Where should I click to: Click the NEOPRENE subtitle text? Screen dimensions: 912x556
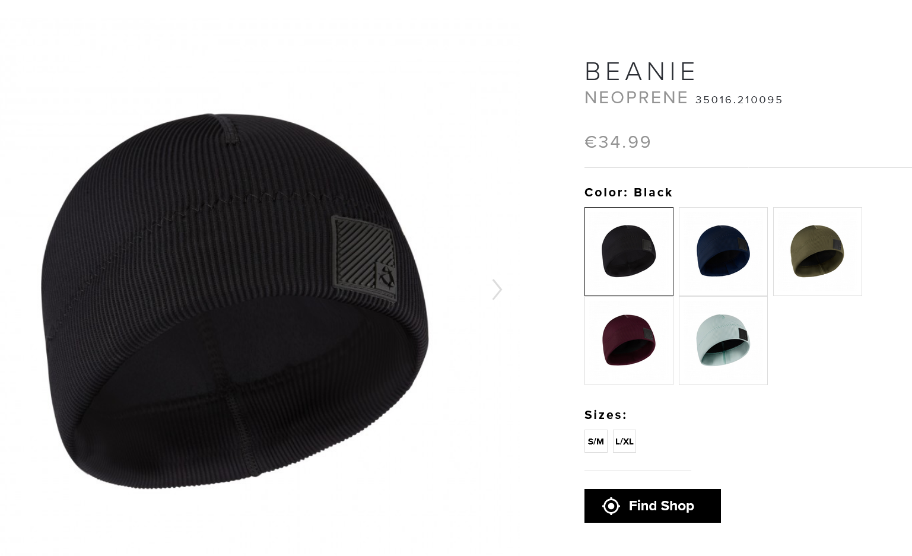pos(636,98)
